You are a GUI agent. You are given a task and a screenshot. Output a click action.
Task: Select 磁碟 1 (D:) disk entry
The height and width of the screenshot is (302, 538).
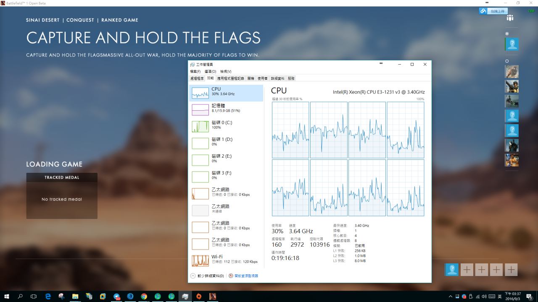click(x=226, y=143)
